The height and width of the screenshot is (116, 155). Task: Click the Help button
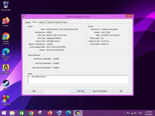pyautogui.click(x=34, y=91)
